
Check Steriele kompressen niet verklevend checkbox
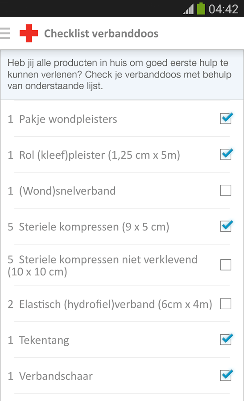(x=226, y=265)
